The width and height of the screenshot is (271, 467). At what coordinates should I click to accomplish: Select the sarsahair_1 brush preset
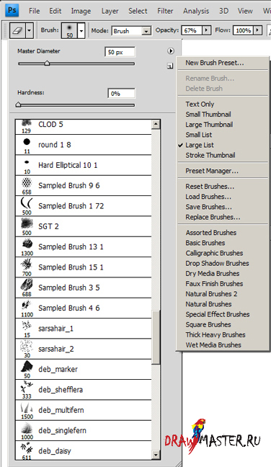(84, 329)
